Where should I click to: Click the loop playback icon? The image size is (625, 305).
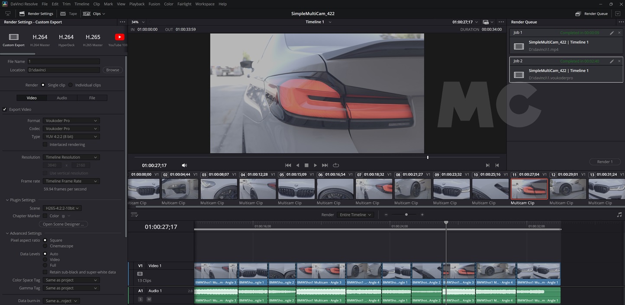336,165
